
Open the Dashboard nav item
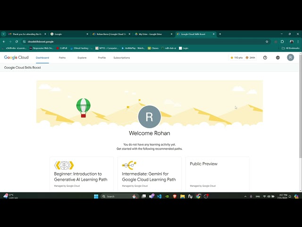tap(42, 58)
